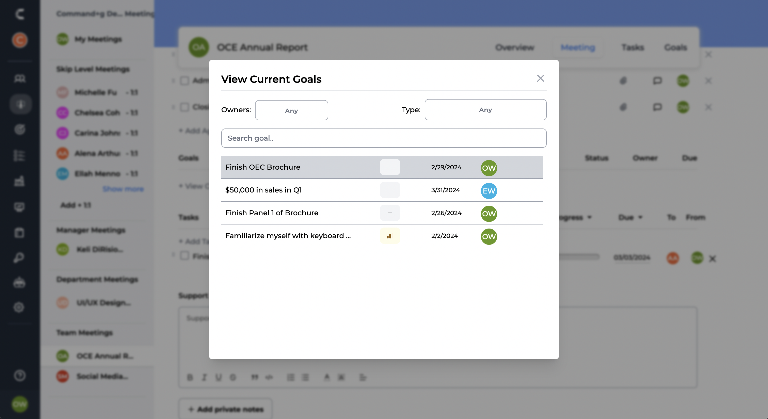
Task: Open the Overview tab
Action: (x=514, y=47)
